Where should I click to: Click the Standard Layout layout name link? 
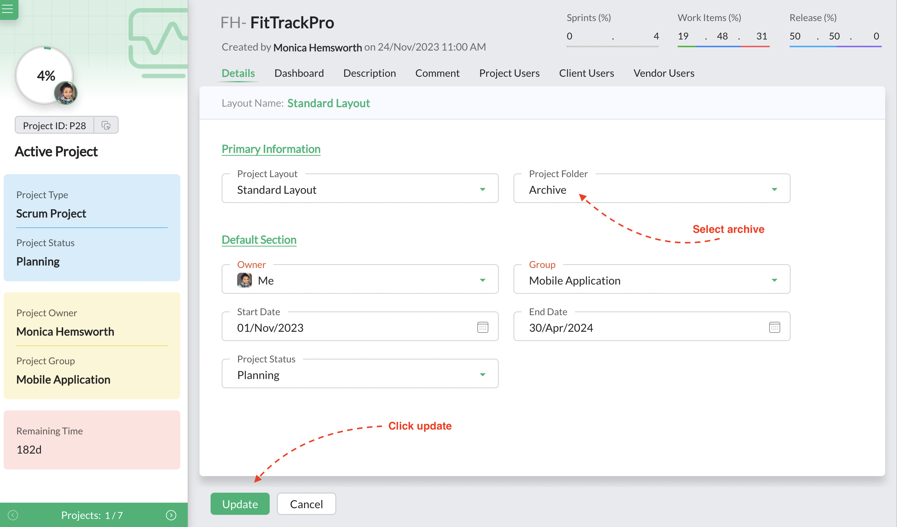tap(328, 103)
